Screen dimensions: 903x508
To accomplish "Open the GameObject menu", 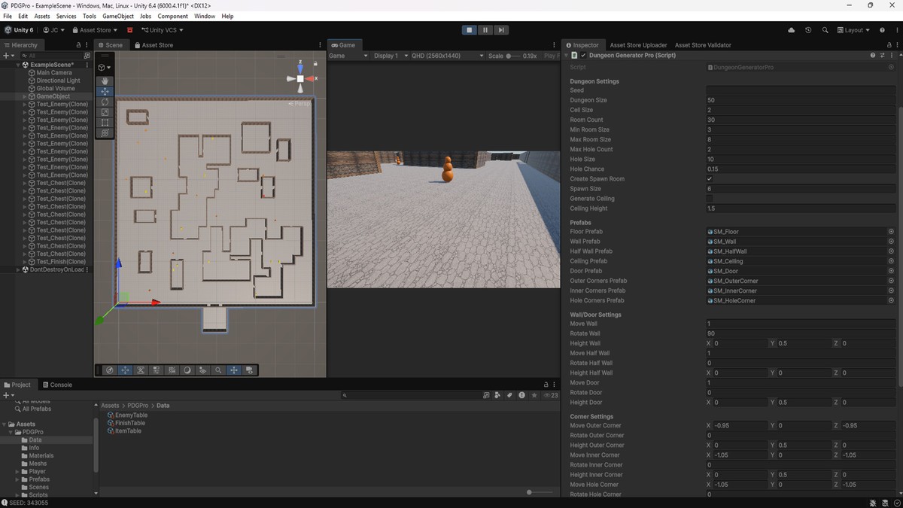I will [118, 16].
